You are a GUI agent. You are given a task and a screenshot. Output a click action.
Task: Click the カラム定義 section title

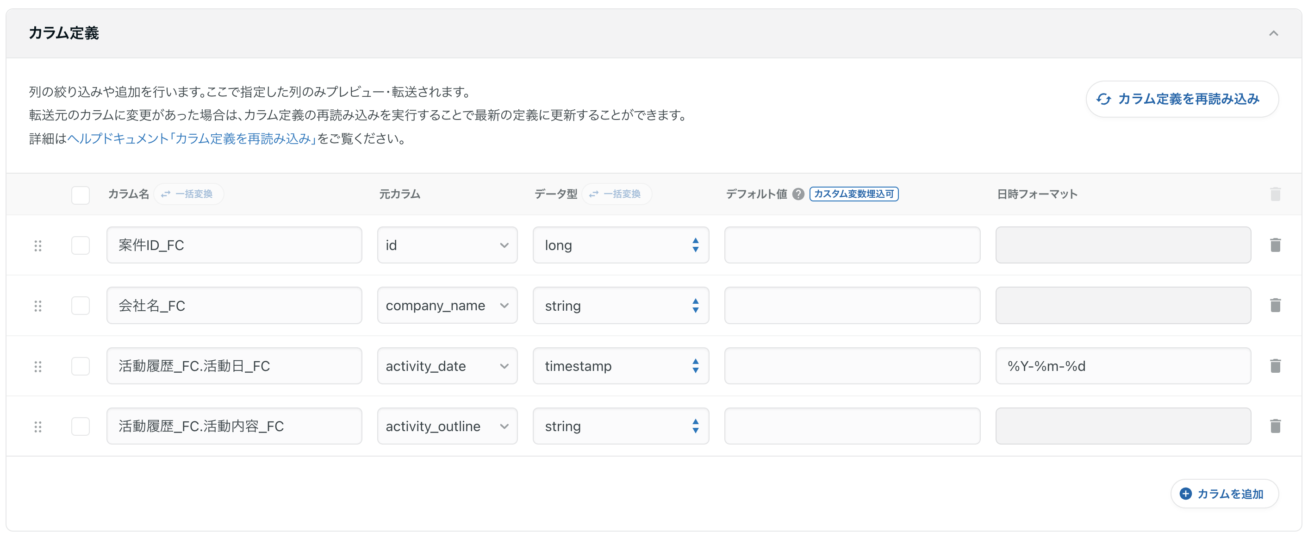tap(64, 33)
